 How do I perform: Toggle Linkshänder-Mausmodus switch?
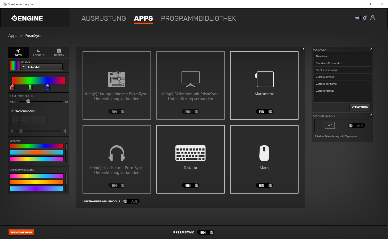point(131,201)
